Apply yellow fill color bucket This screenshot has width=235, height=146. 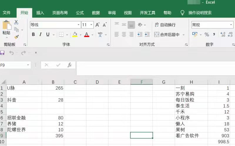tap(75, 35)
